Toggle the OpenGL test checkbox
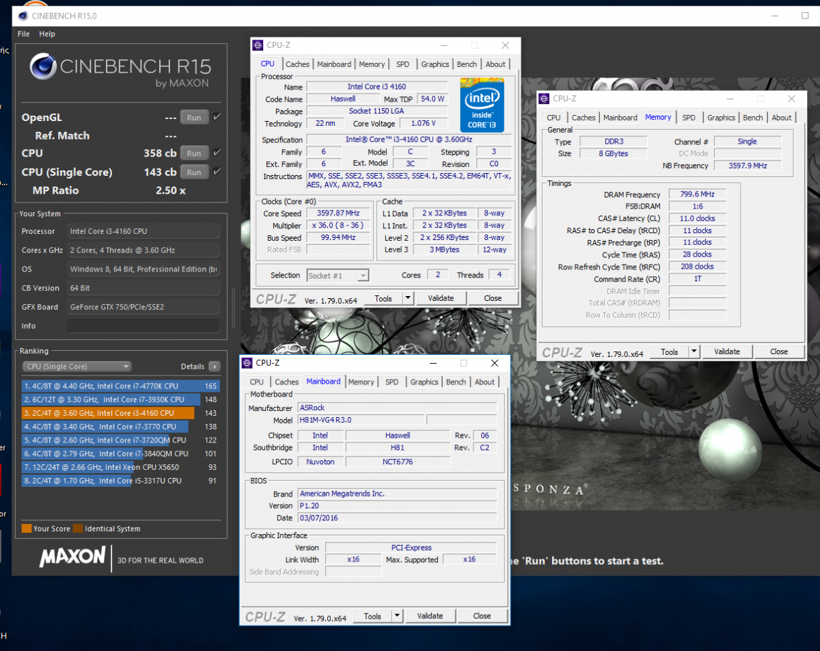Viewport: 820px width, 651px height. [217, 117]
